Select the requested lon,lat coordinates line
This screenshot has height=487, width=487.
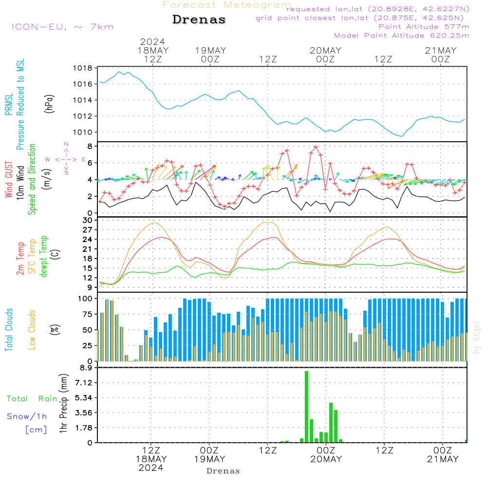coord(378,9)
